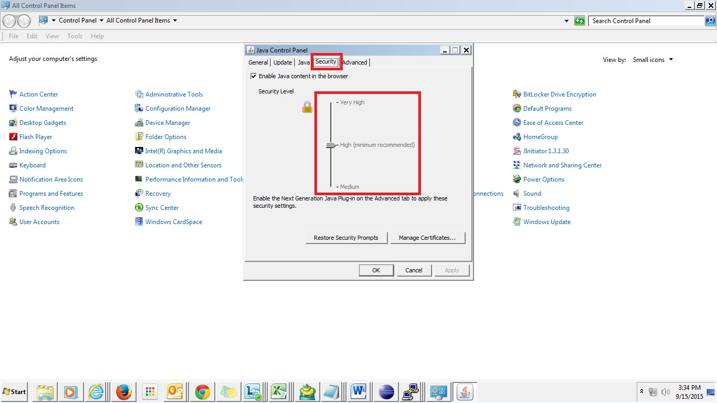The height and width of the screenshot is (403, 717).
Task: Open the address bar history dropdown
Action: 566,20
